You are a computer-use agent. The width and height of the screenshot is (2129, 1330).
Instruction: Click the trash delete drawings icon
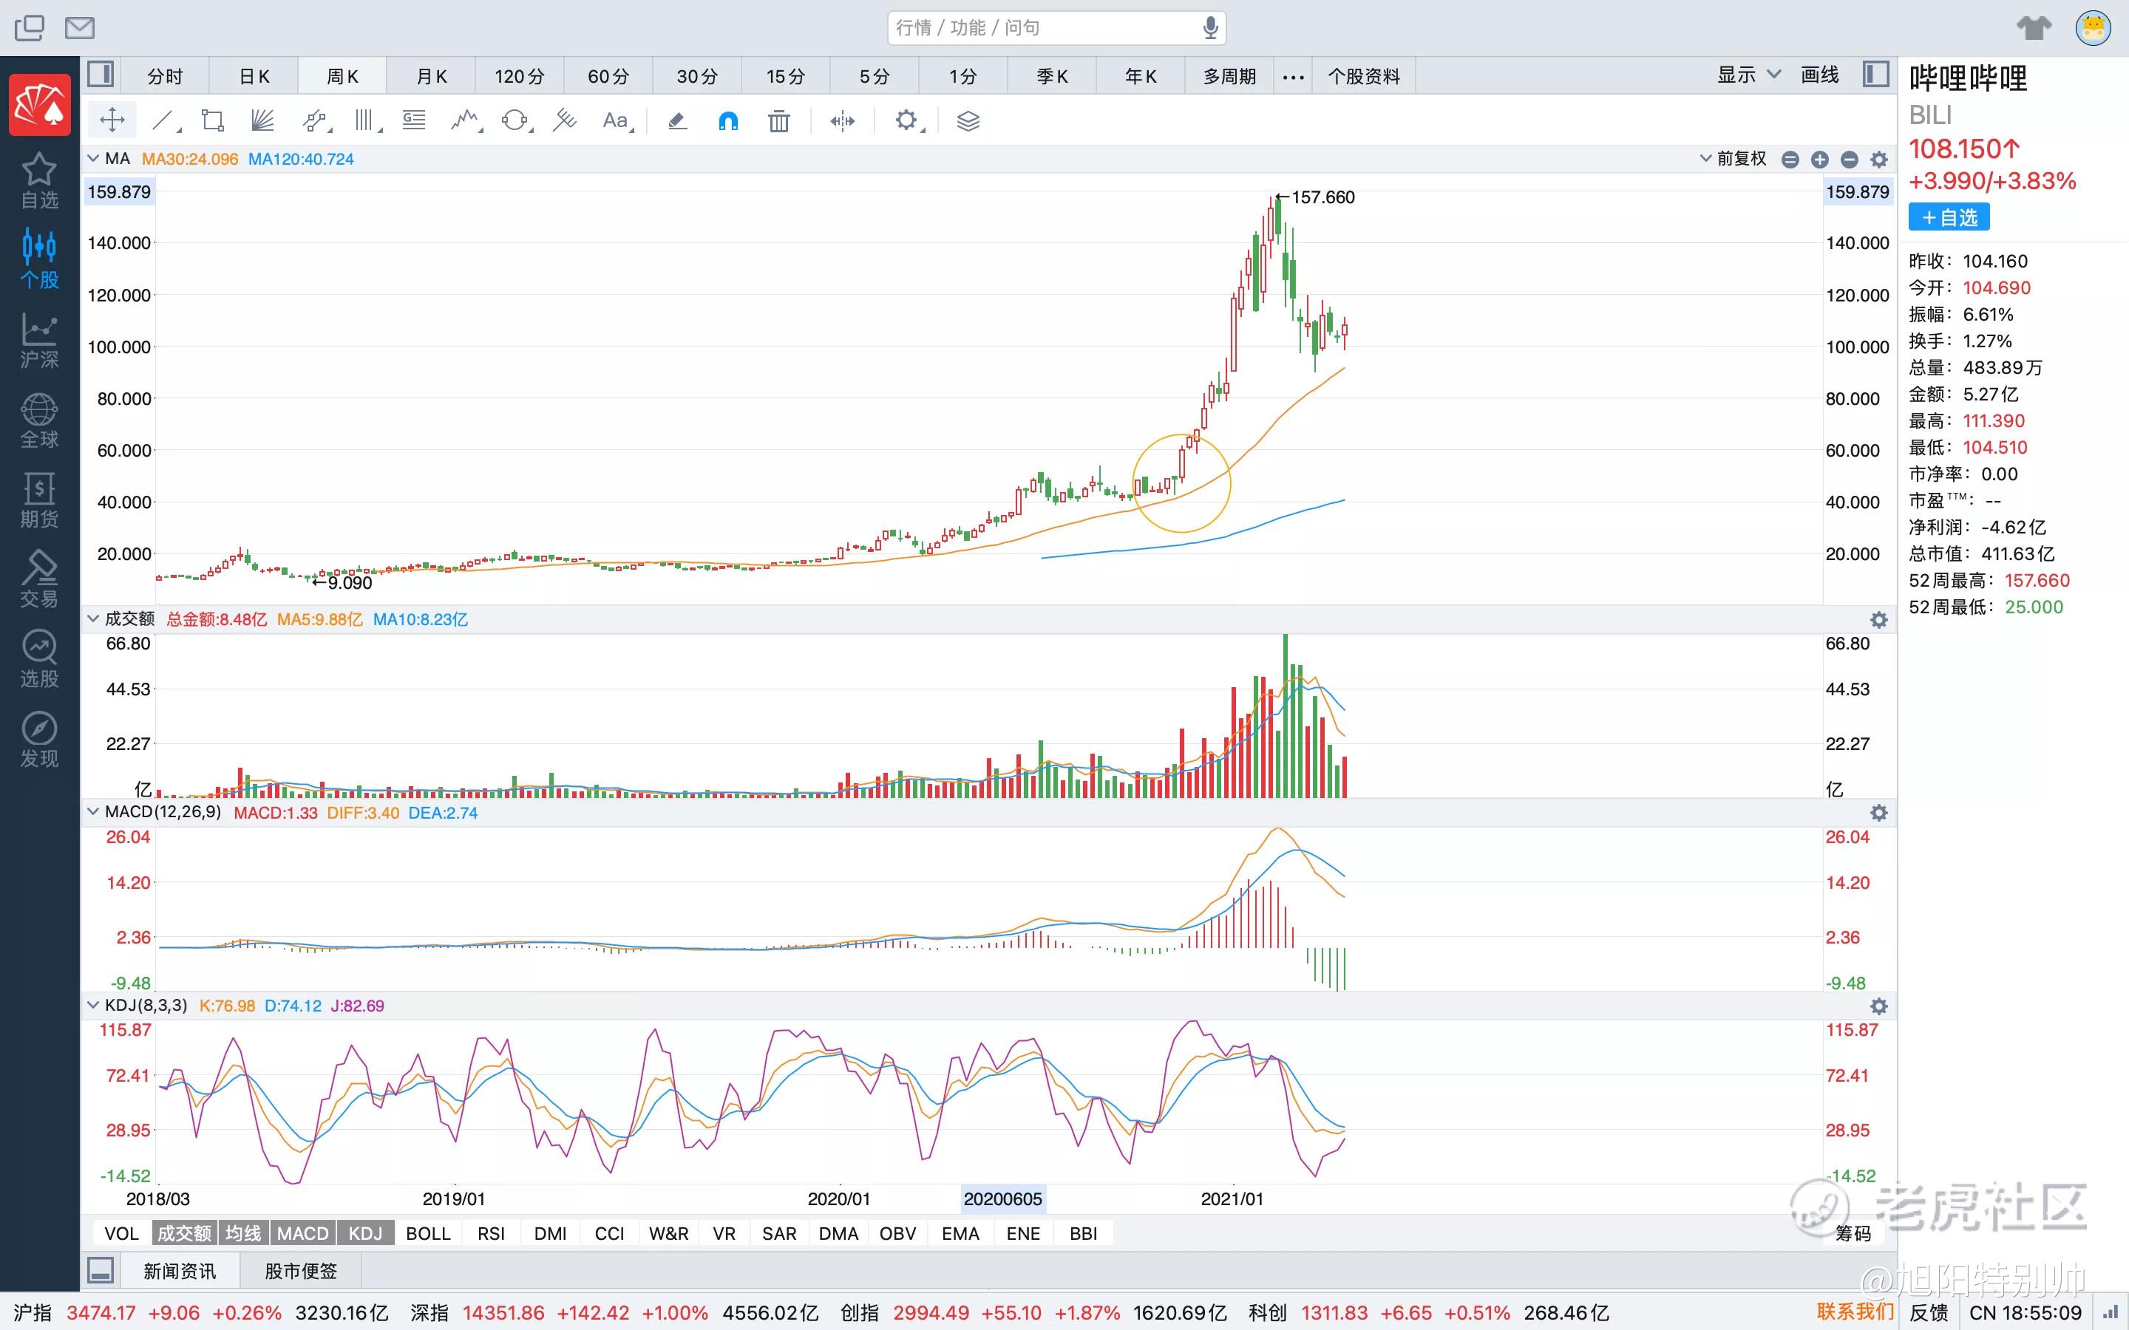[x=778, y=120]
